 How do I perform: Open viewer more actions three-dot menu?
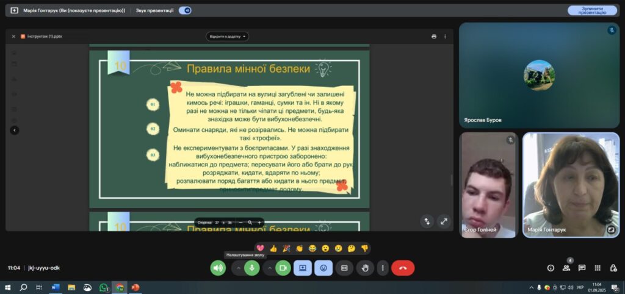pyautogui.click(x=445, y=36)
